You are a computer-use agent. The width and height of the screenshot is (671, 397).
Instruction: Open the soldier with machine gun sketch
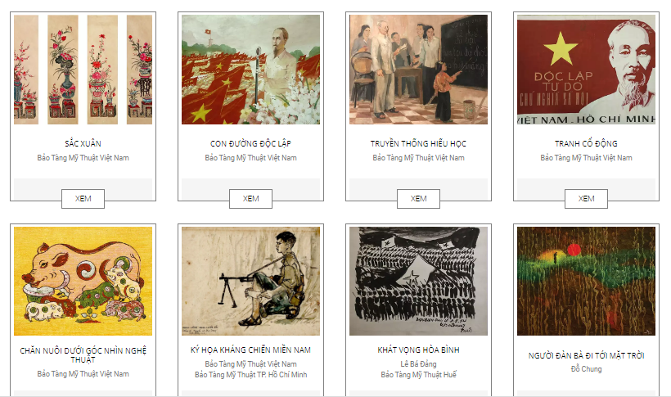click(x=250, y=281)
